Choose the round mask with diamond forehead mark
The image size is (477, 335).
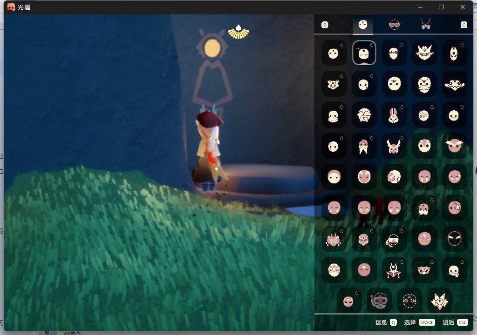(394, 84)
